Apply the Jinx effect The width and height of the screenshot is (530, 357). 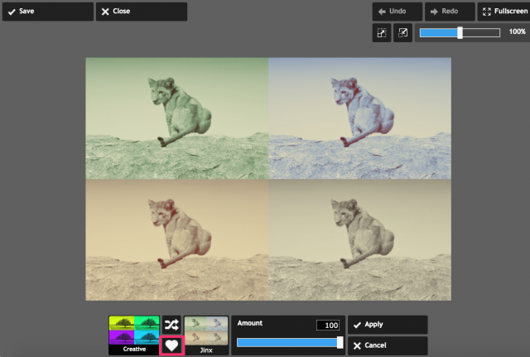coord(388,325)
